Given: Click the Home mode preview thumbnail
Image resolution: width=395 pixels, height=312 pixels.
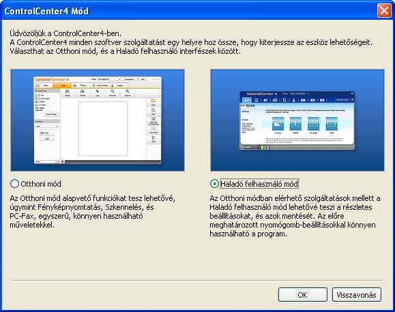Looking at the screenshot, I should tap(98, 121).
